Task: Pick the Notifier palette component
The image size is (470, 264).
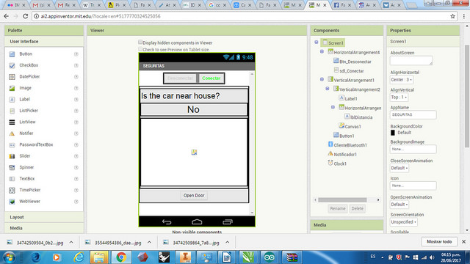Action: point(26,133)
